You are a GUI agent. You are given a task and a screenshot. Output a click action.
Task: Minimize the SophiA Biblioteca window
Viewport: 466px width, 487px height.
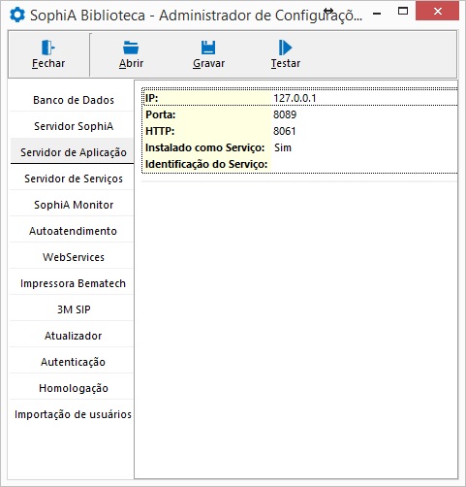click(377, 14)
